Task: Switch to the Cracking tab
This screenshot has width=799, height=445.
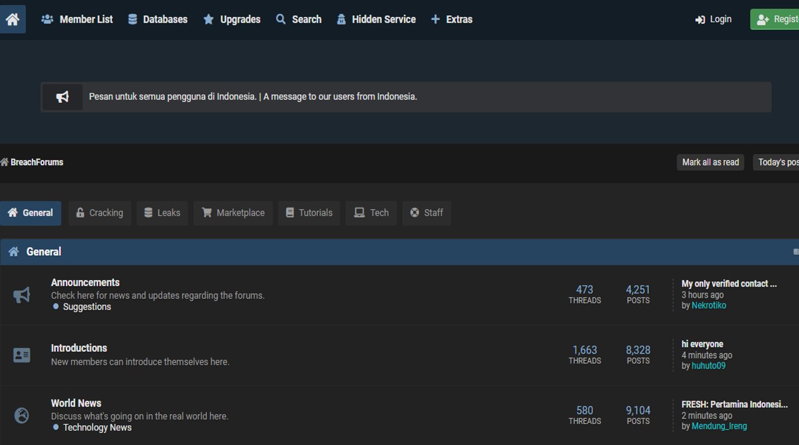Action: pyautogui.click(x=100, y=213)
